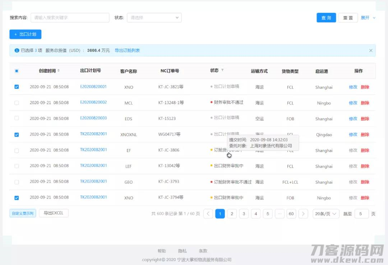Click 删除 in the GEO row
Image resolution: width=388 pixels, height=265 pixels.
click(x=365, y=182)
